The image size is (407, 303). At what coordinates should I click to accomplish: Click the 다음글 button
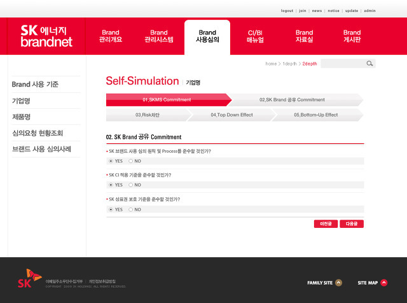pyautogui.click(x=352, y=223)
